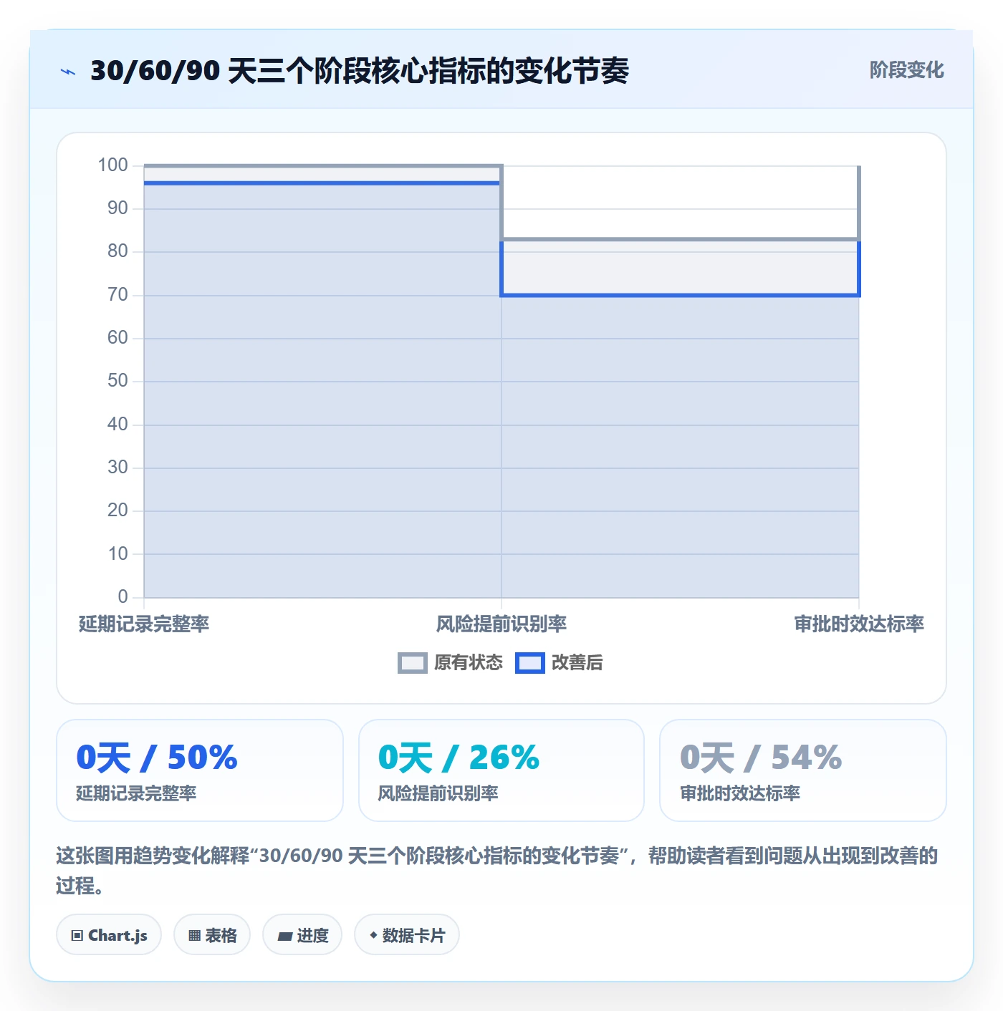Click the 50 y-axis tick label
Screen dimensions: 1003x1011
click(117, 381)
